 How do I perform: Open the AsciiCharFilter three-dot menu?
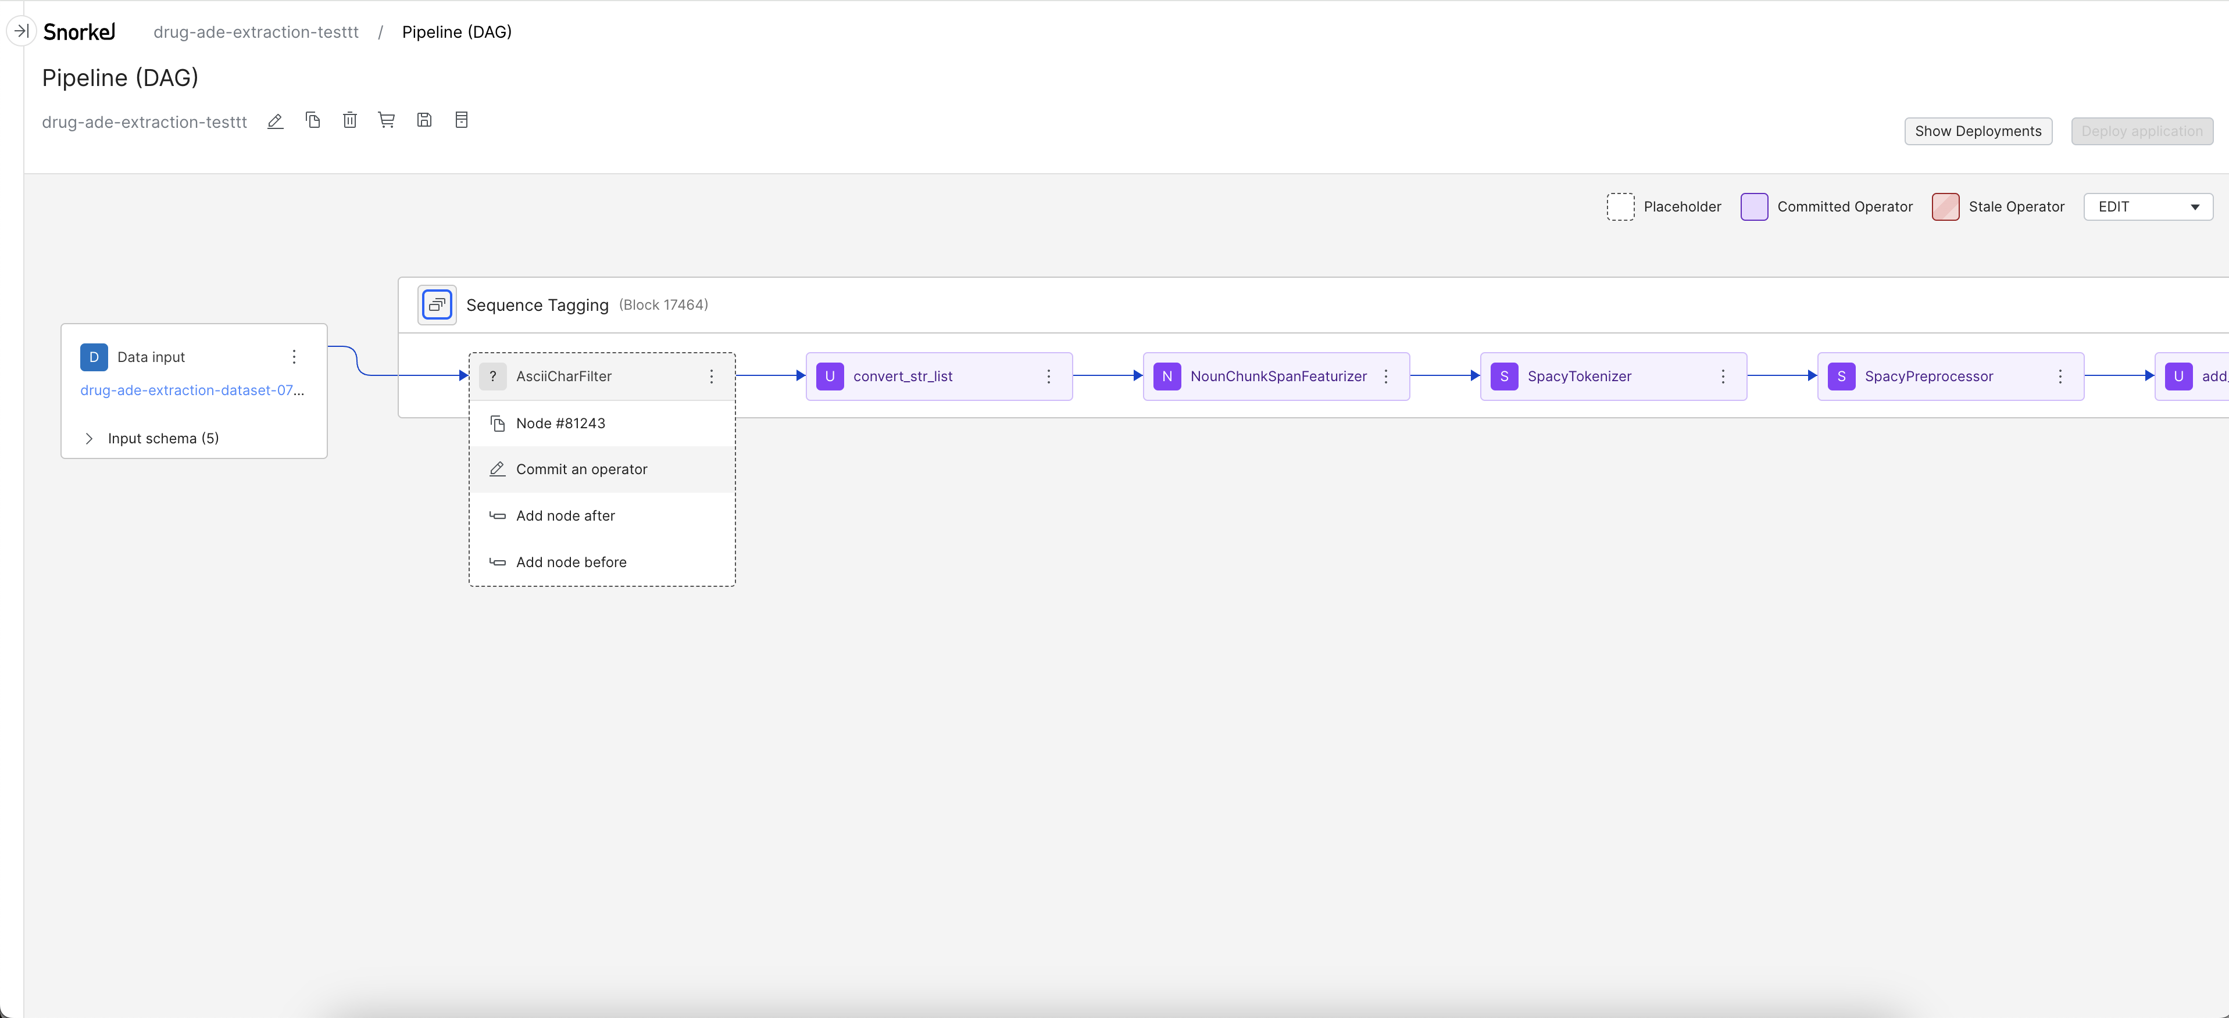[x=711, y=377]
